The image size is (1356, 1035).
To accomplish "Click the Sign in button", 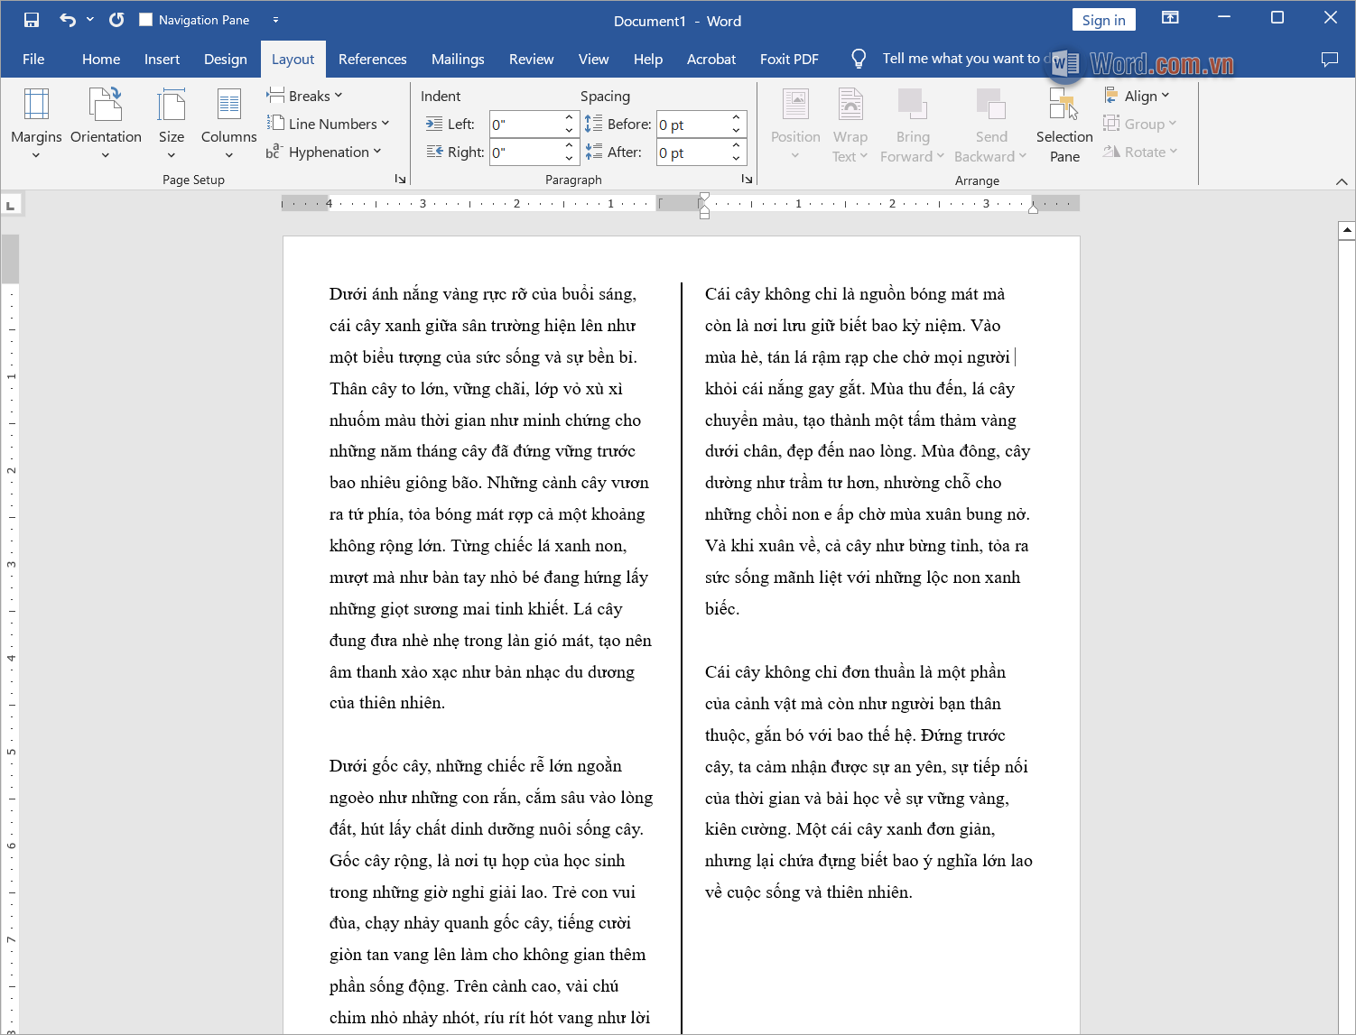I will pyautogui.click(x=1103, y=20).
